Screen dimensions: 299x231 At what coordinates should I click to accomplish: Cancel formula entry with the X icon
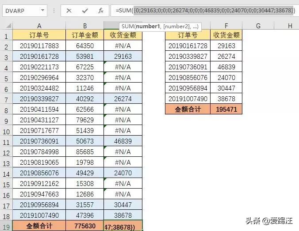point(69,11)
